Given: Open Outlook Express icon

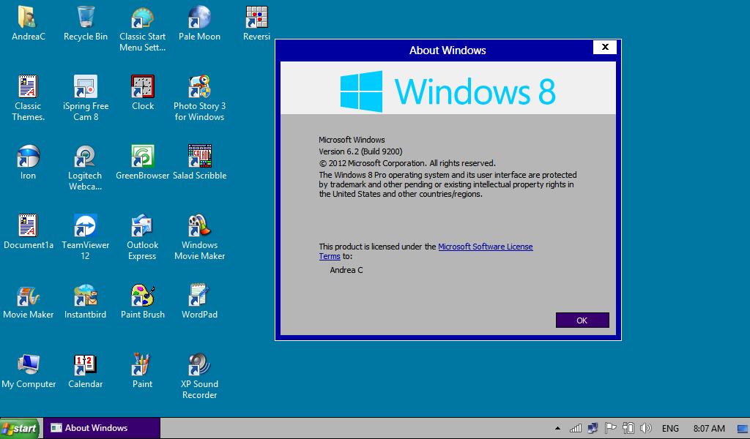Looking at the screenshot, I should (x=143, y=225).
